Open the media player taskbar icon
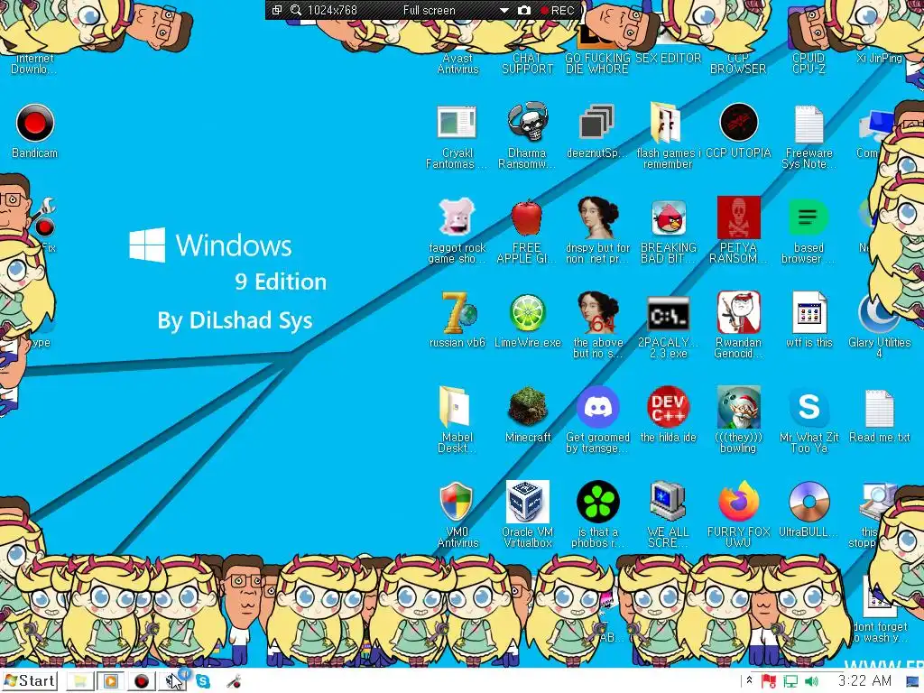924x693 pixels. (x=110, y=681)
